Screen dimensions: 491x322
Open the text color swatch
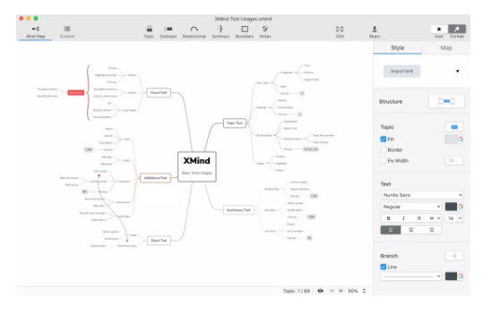(451, 207)
